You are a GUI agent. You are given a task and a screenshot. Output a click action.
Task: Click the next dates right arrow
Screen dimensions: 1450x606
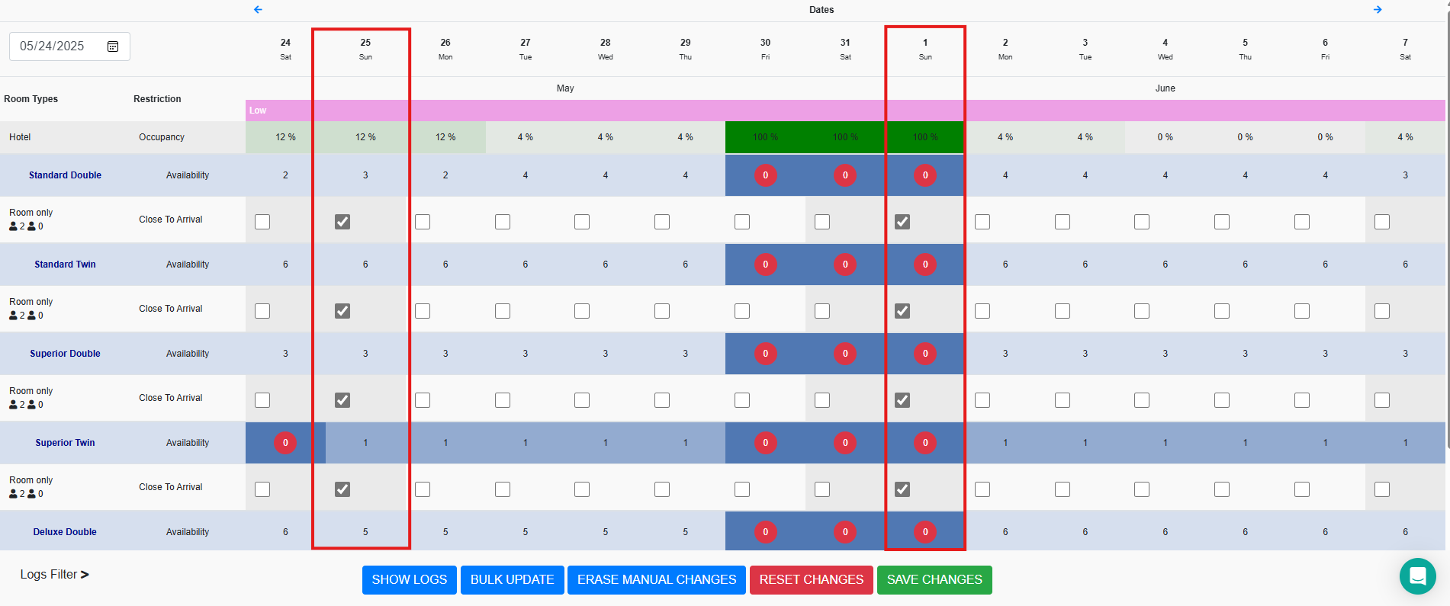1378,10
